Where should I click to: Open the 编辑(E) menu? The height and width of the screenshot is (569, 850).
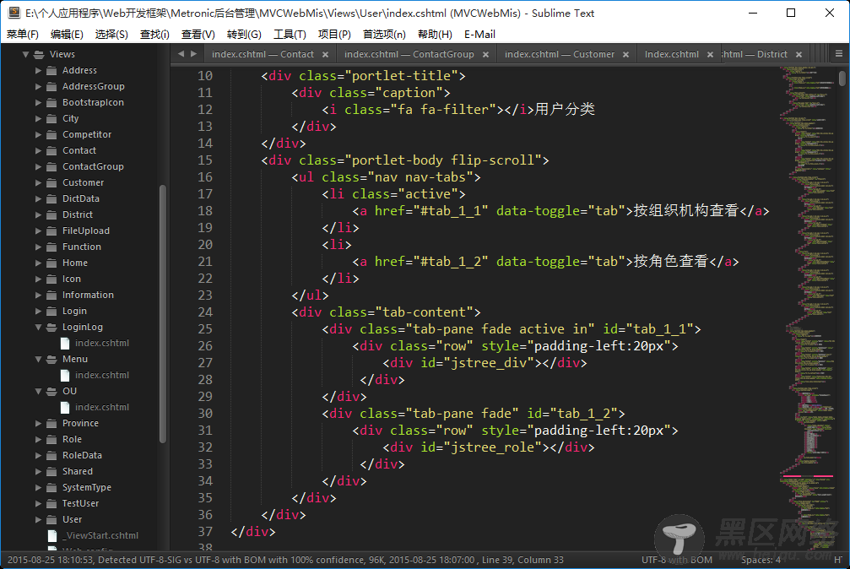click(67, 34)
